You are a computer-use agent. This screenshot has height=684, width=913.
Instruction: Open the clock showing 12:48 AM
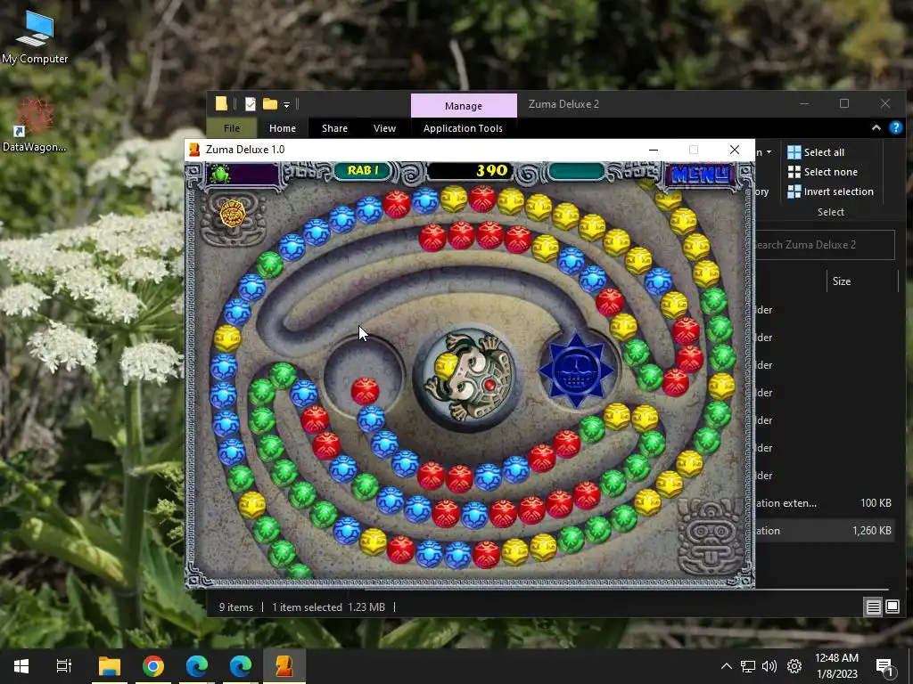pyautogui.click(x=836, y=666)
